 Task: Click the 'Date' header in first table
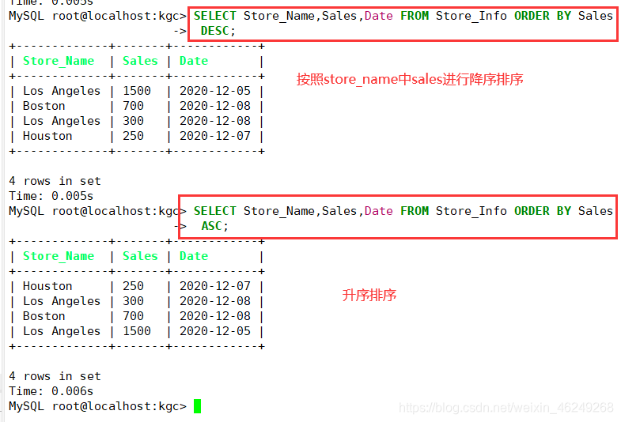(194, 61)
